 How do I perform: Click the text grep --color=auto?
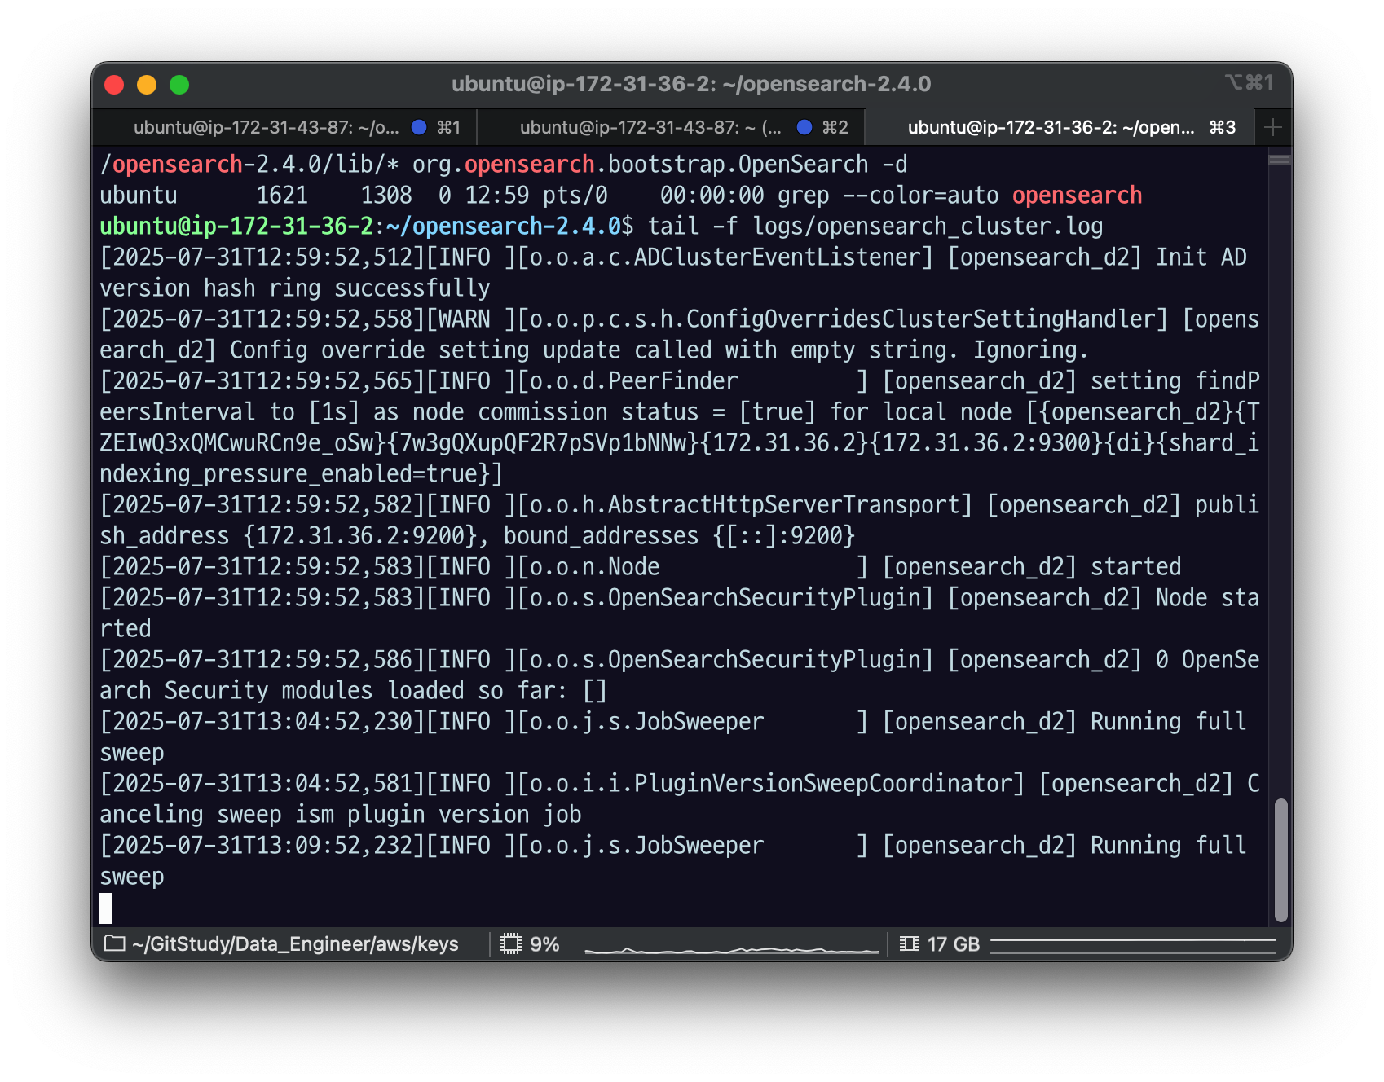(888, 196)
